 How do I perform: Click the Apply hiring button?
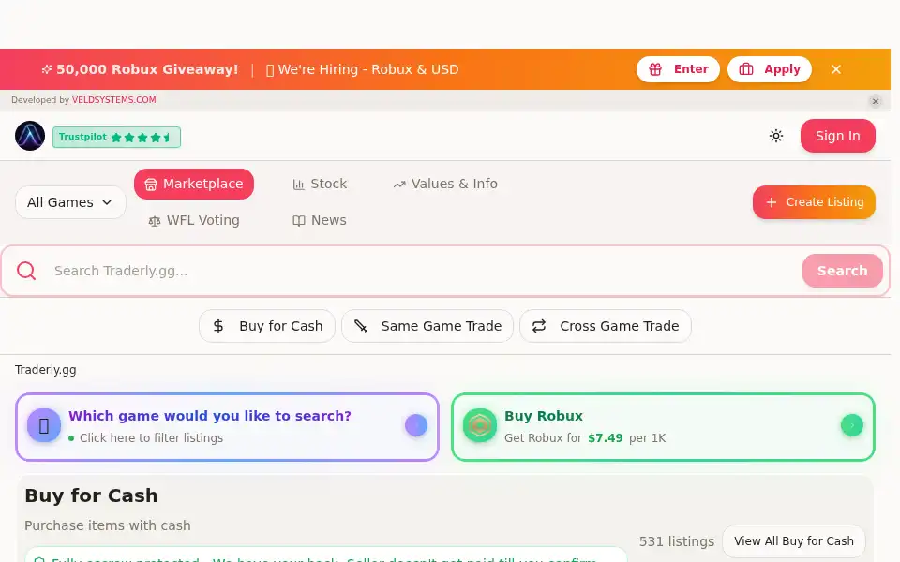tap(769, 69)
